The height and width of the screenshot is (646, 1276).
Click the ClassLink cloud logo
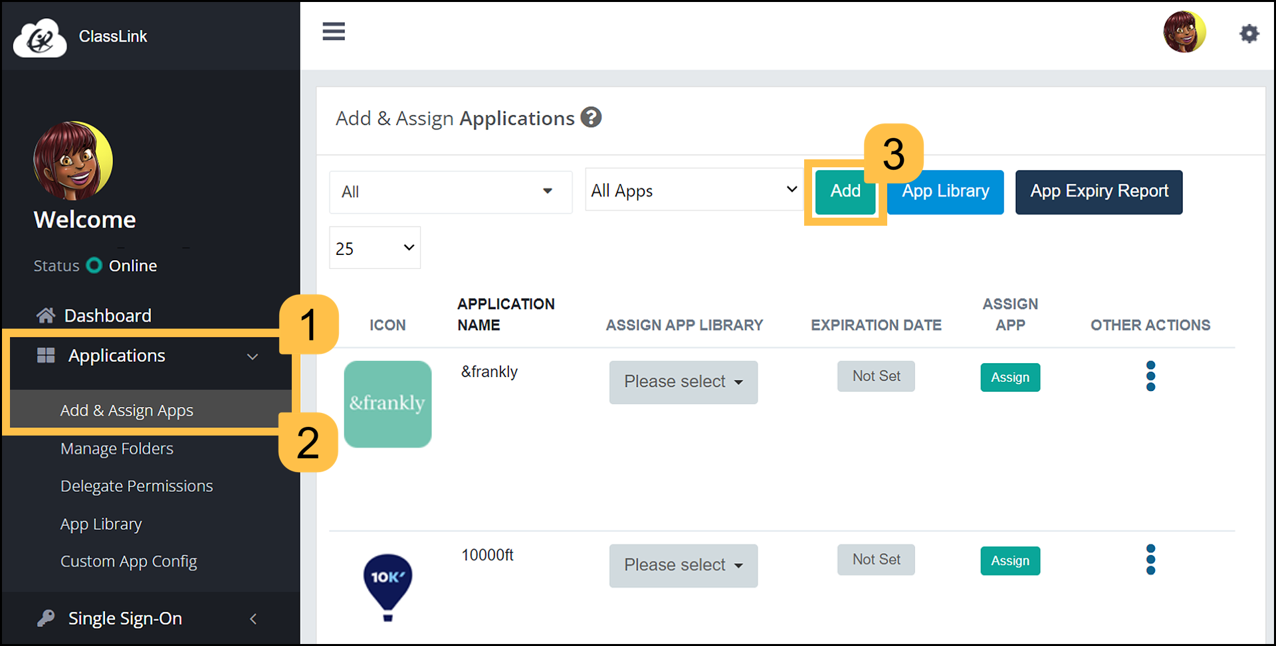[40, 38]
